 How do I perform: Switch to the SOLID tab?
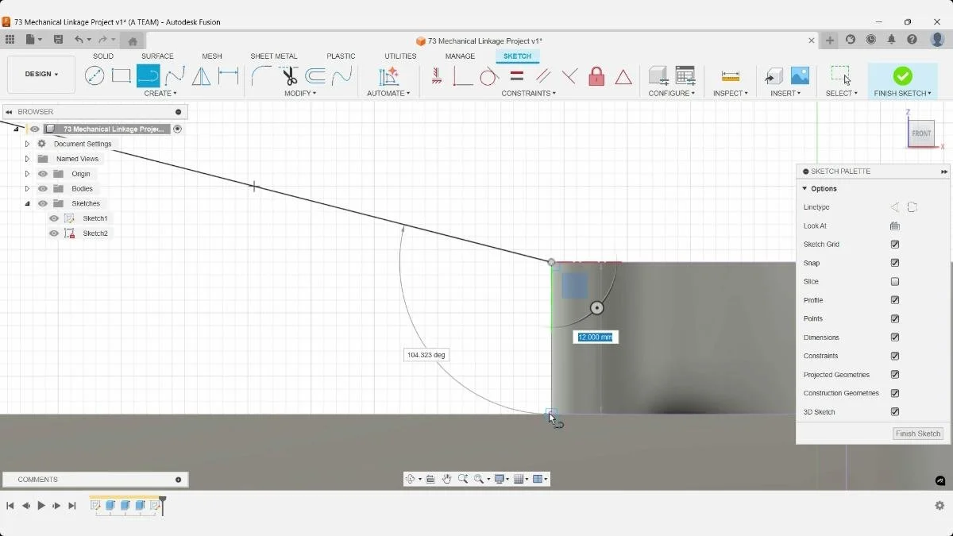(103, 56)
